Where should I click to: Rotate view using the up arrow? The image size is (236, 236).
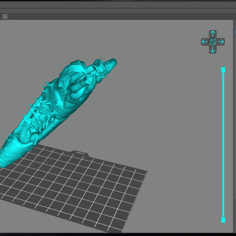[x=213, y=33]
